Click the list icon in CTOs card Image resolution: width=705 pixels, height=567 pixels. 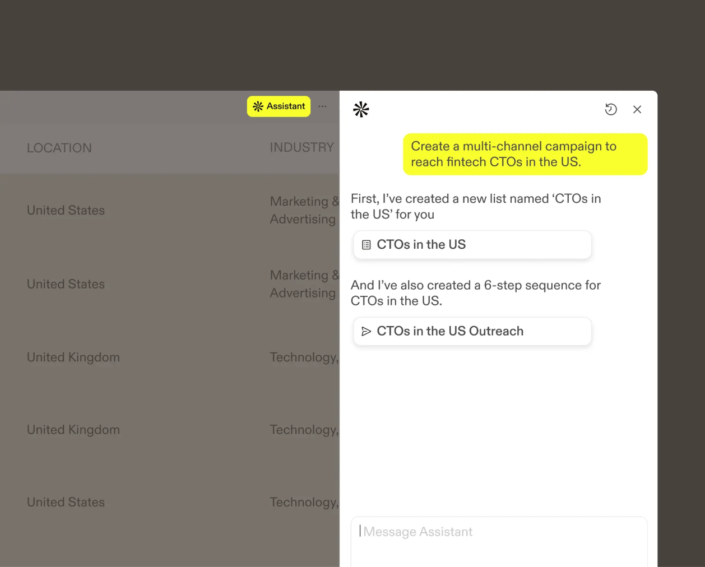click(367, 245)
